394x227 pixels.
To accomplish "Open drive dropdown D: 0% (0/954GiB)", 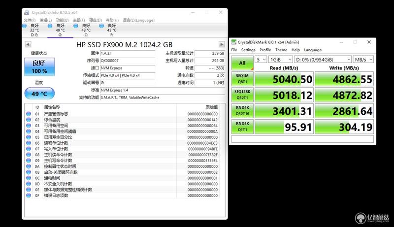I will click(323, 60).
